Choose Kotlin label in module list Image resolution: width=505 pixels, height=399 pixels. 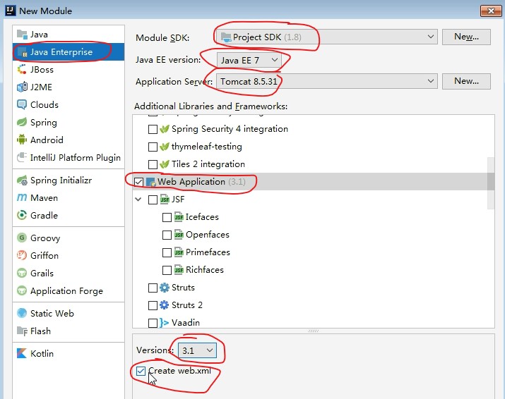point(42,353)
